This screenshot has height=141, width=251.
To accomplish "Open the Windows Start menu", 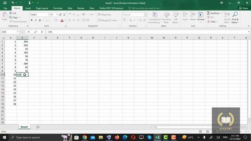I will pos(4,137).
